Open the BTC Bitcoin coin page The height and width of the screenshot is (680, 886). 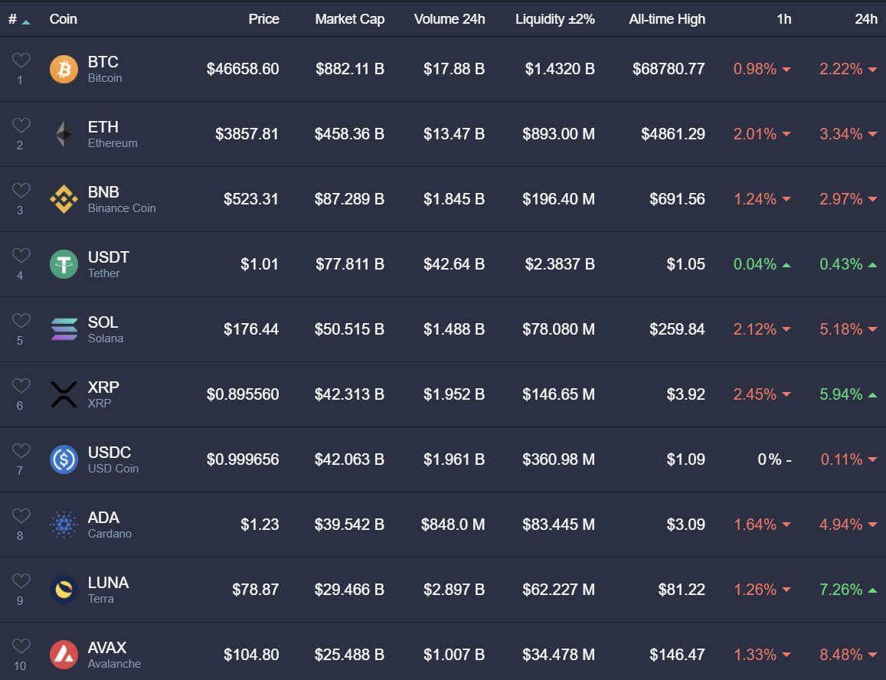tap(105, 69)
